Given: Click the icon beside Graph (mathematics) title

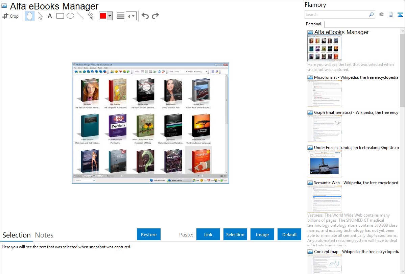Looking at the screenshot, I should click(x=310, y=113).
